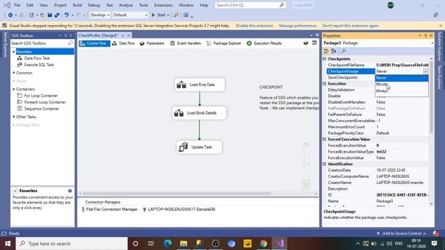
Task: Switch to the Parameters tab
Action: pyautogui.click(x=152, y=43)
